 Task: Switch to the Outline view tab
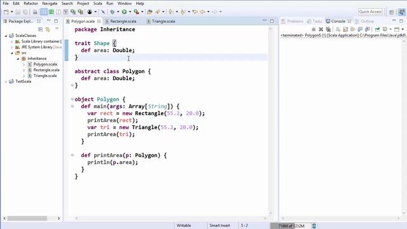[364, 21]
